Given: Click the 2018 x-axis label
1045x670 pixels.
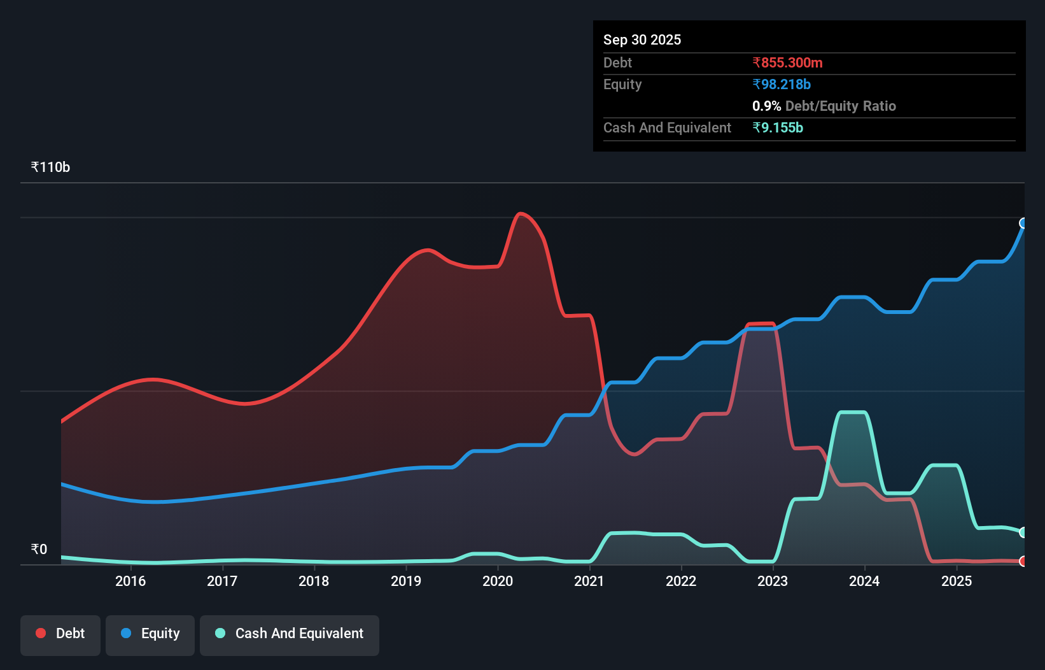Looking at the screenshot, I should 314,581.
